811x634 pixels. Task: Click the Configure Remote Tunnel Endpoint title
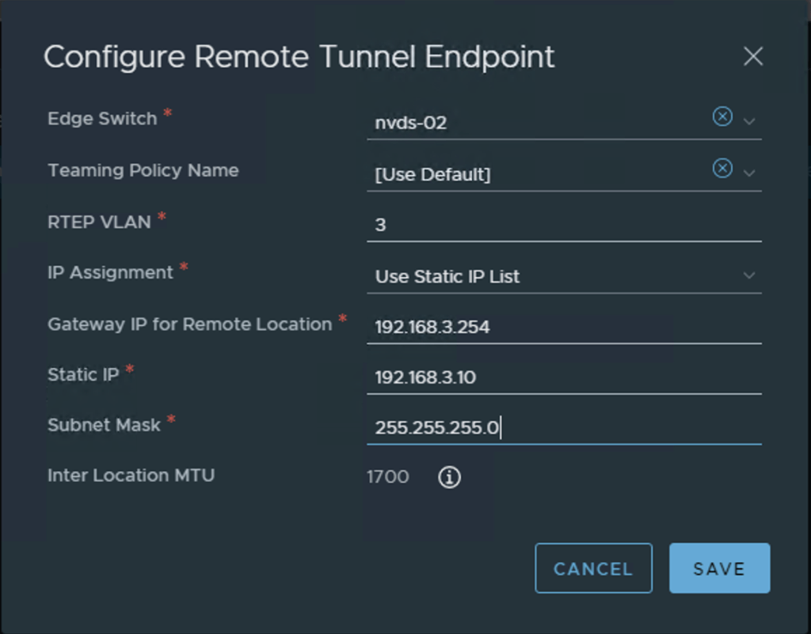[x=299, y=57]
